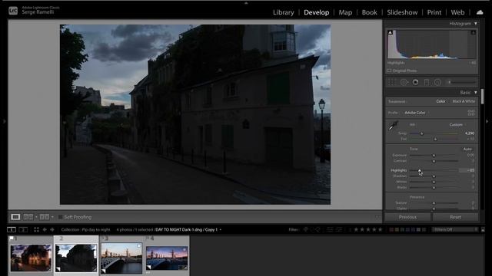Collapse the right panel arrow
This screenshot has width=492, height=276.
click(487, 121)
